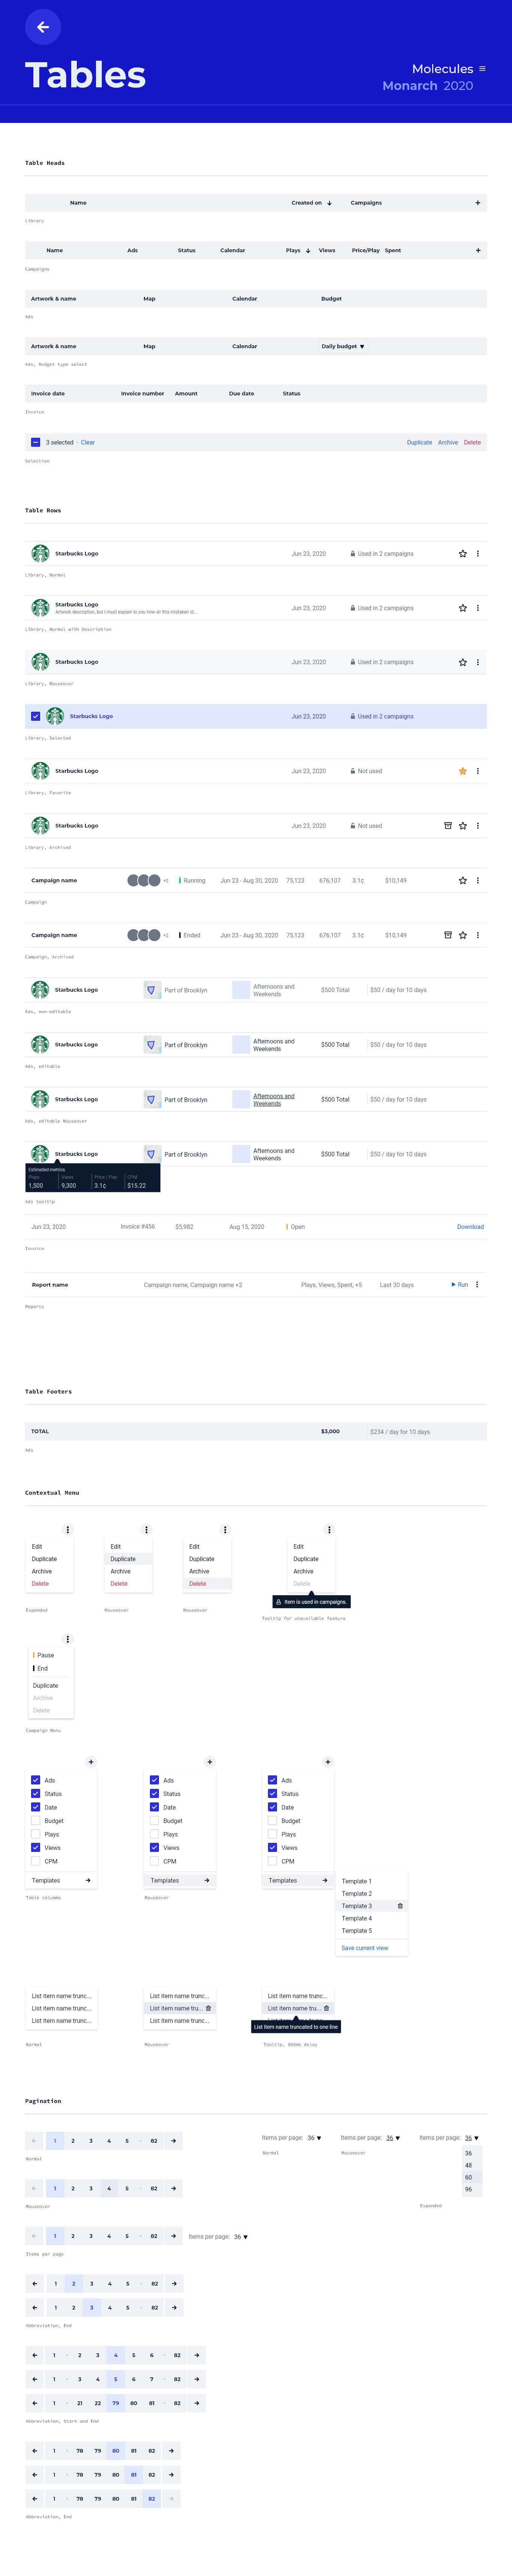Image resolution: width=512 pixels, height=2576 pixels.
Task: Select 60 in the items per page list
Action: click(468, 2177)
